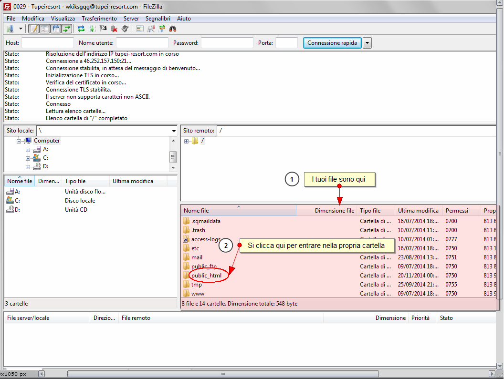
Task: Click the binoculars search remote files icon
Action: pyautogui.click(x=173, y=29)
